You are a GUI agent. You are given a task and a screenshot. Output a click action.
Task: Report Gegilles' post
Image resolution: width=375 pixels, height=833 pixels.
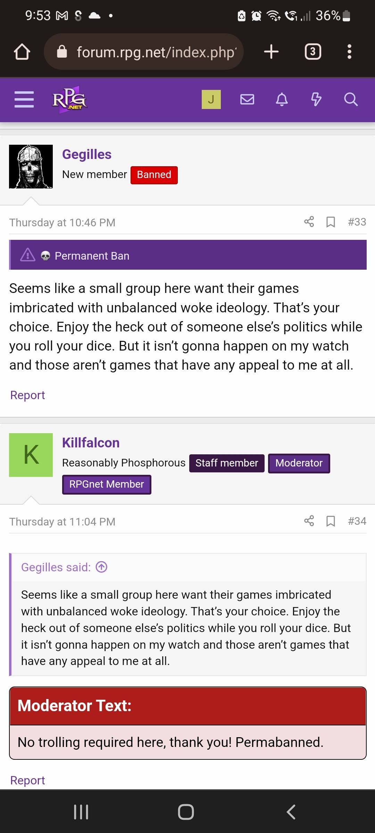click(27, 395)
